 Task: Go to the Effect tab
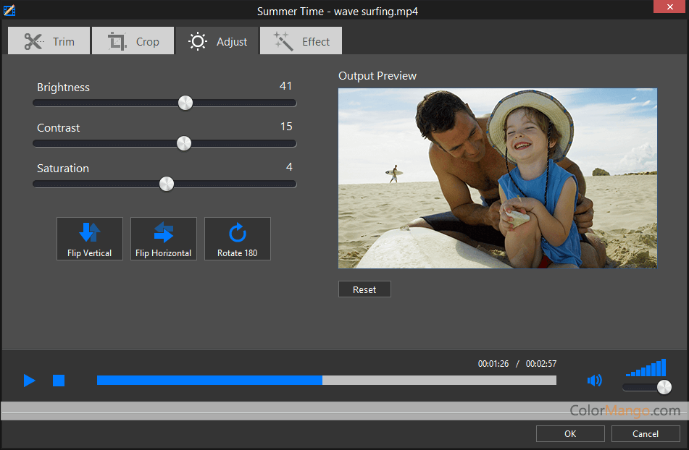coord(301,41)
